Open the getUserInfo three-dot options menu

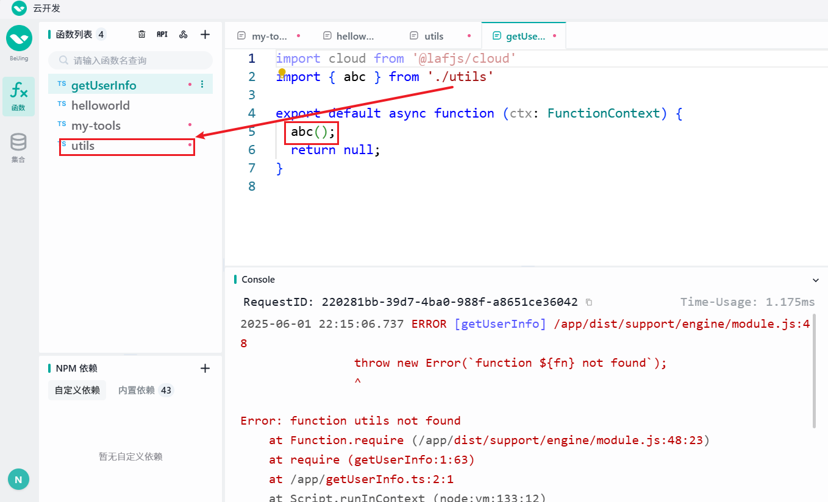point(202,85)
